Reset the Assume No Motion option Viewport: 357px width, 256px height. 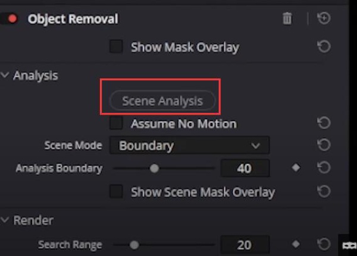324,123
